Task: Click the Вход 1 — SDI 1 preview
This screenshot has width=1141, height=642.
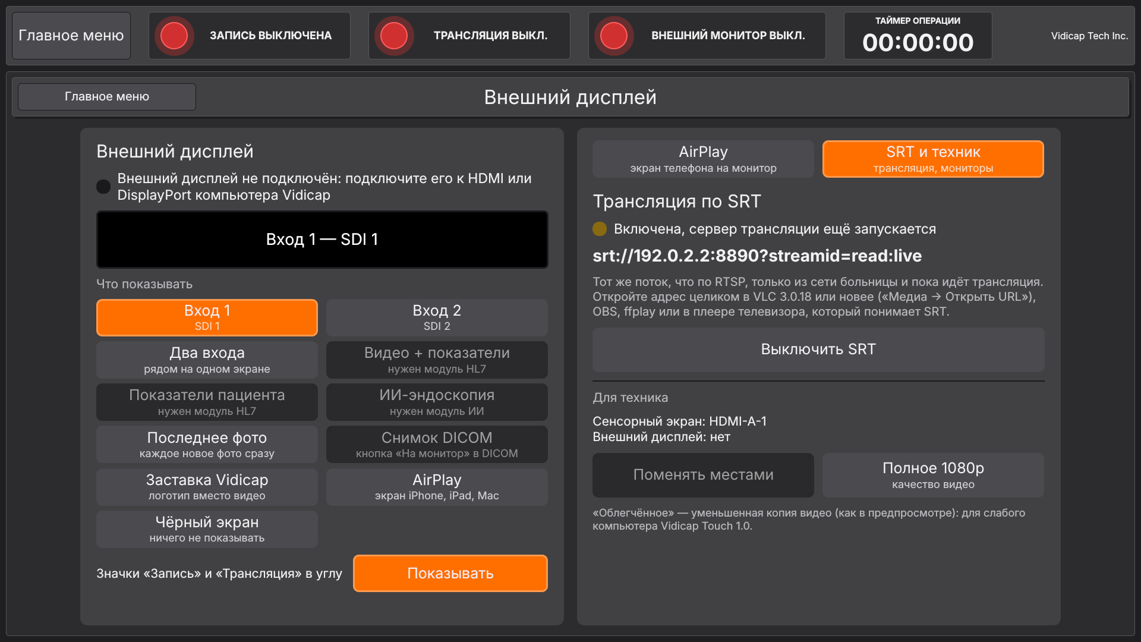Action: point(322,240)
